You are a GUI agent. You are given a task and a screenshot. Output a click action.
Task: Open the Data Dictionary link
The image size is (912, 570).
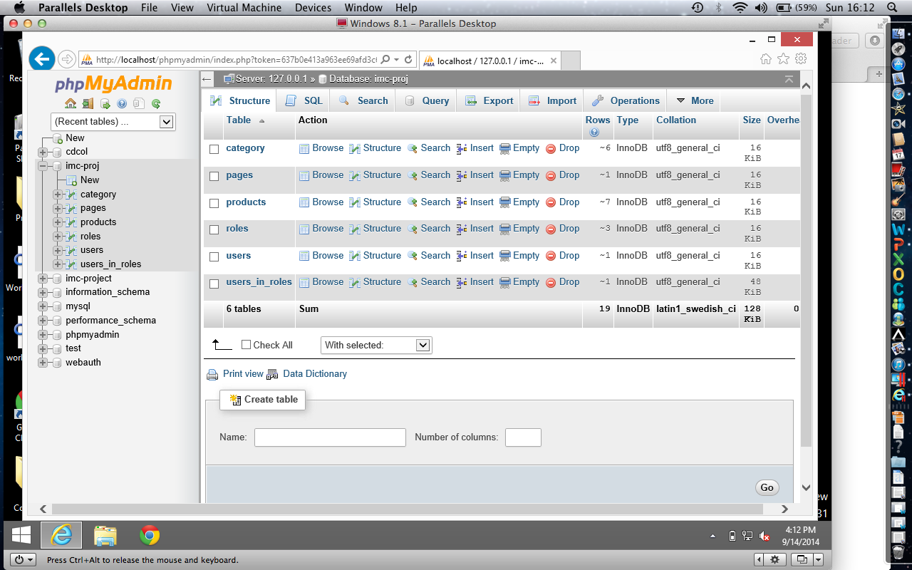(x=314, y=373)
